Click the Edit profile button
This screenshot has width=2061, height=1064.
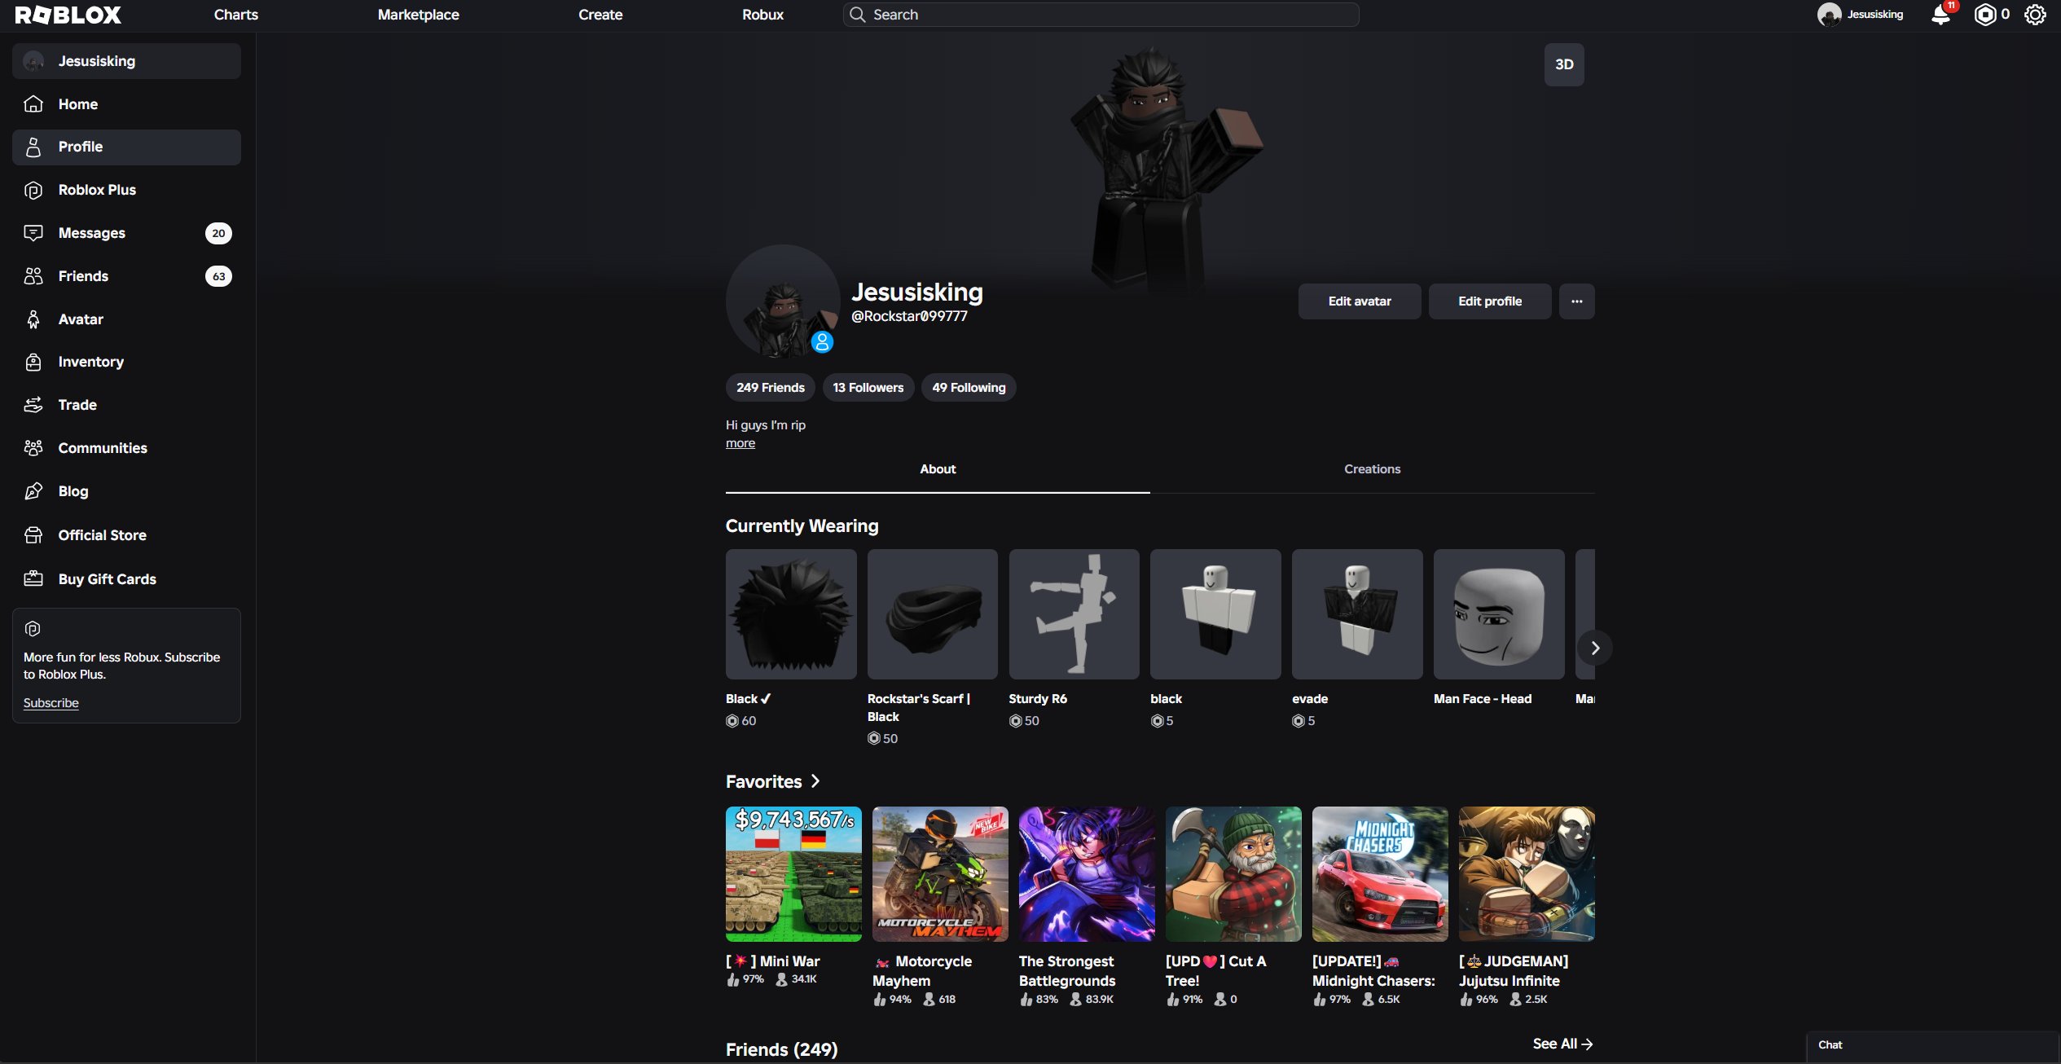pyautogui.click(x=1490, y=301)
